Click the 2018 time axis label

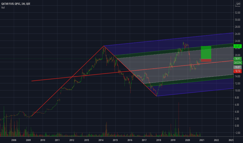(159, 140)
